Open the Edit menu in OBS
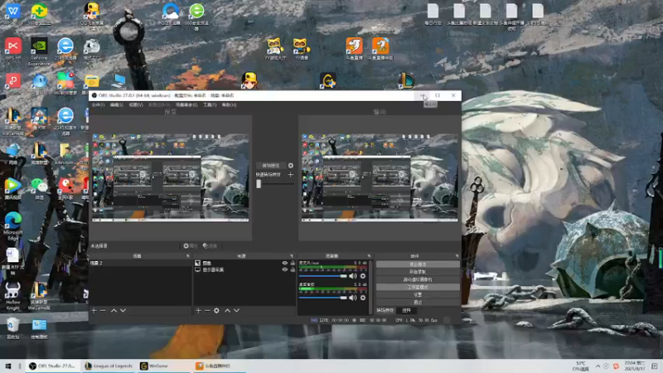663x373 pixels. click(x=116, y=105)
